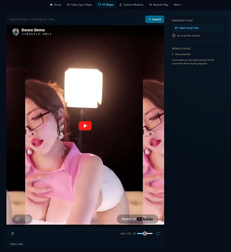Viewport: 231px width, 252px height.
Task: Click the share arrow icon on video
Action: tap(18, 219)
